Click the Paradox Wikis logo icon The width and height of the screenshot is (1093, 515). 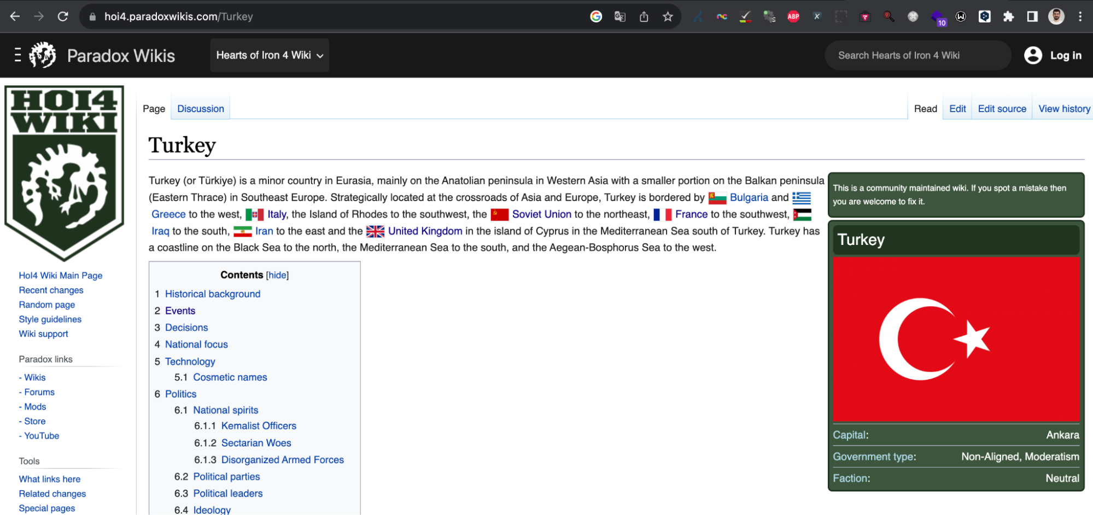(43, 55)
